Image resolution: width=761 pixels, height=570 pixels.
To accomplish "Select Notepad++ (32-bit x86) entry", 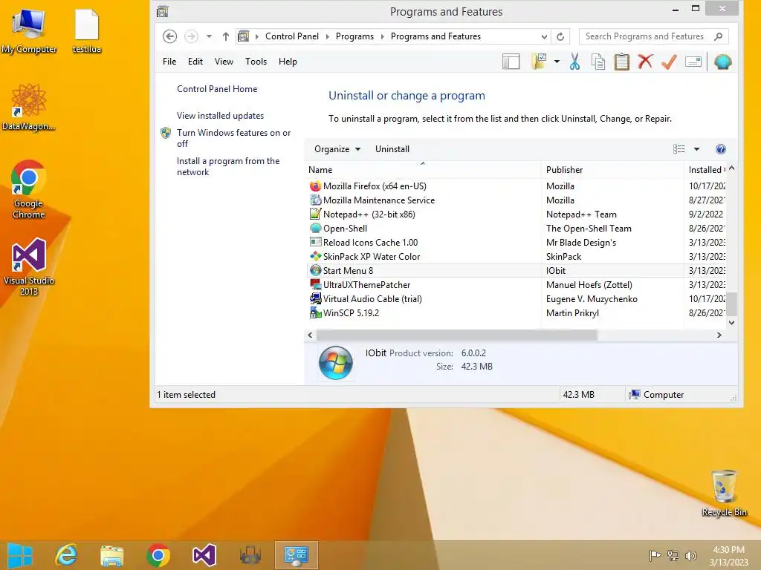I will click(x=517, y=214).
